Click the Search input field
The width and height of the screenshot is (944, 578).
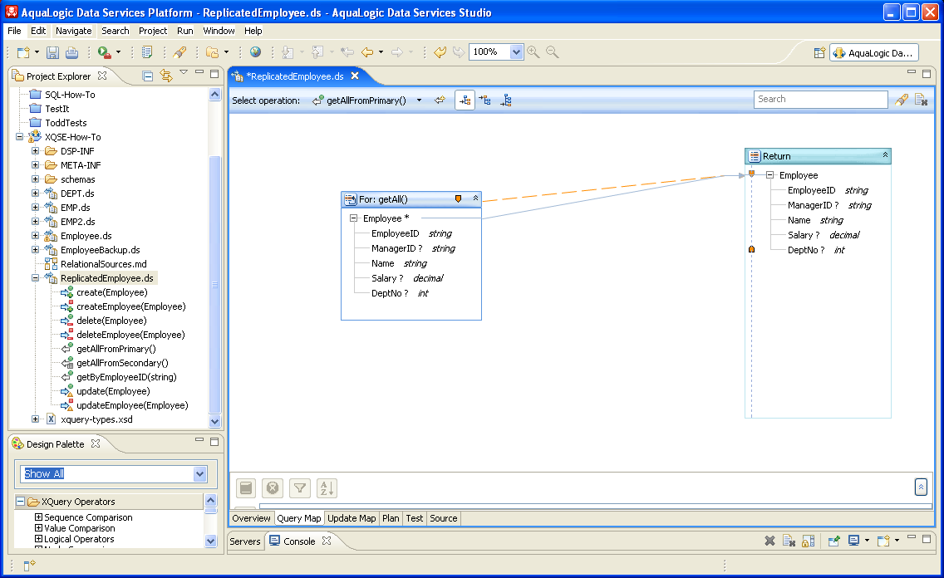coord(820,100)
